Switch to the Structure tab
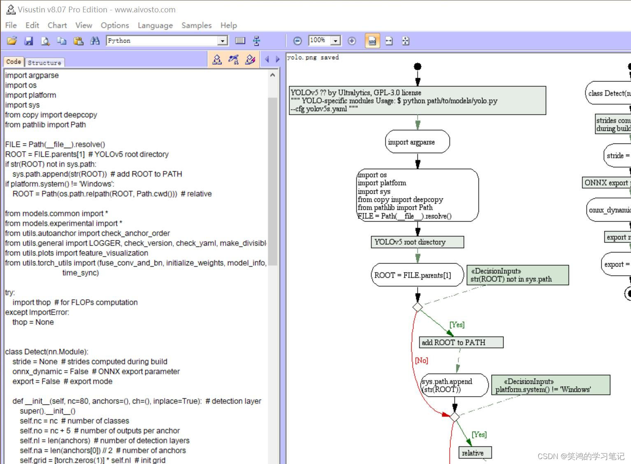Screen dimensions: 631x464 point(44,62)
